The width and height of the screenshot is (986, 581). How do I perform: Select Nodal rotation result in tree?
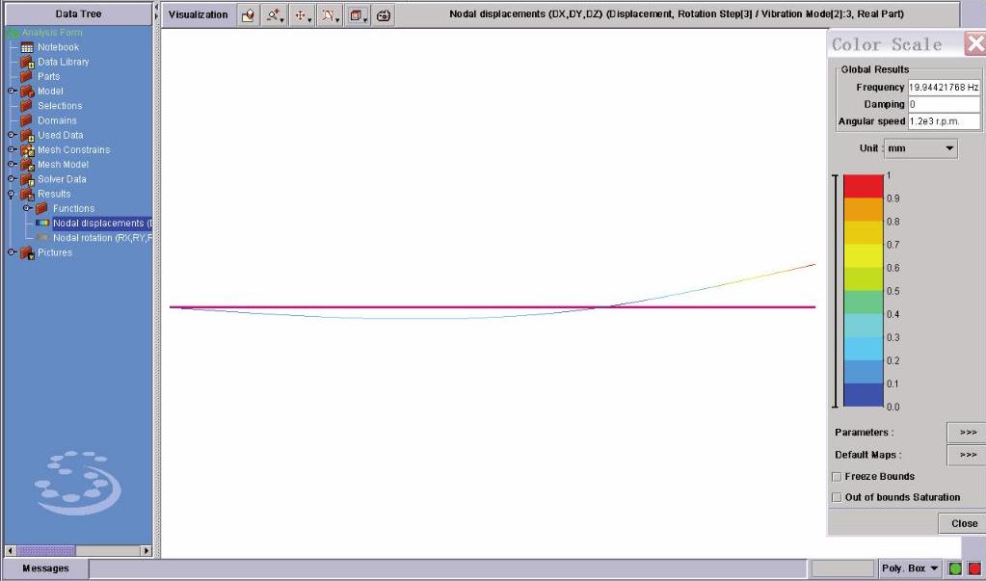coord(101,238)
